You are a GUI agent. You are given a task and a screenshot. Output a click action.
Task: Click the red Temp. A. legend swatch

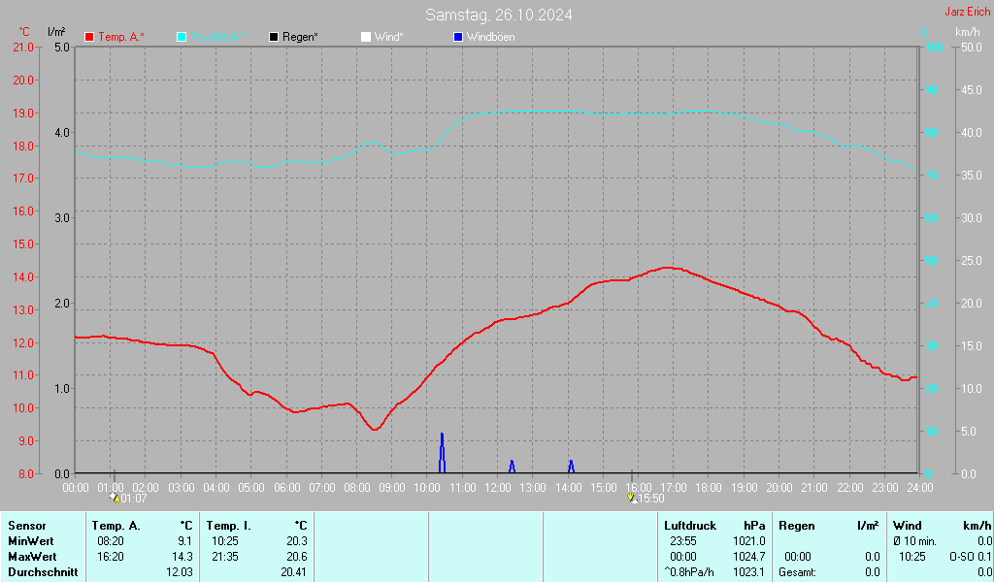coord(89,37)
